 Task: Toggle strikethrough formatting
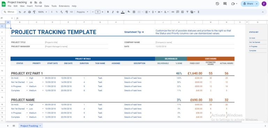[x=118, y=12]
